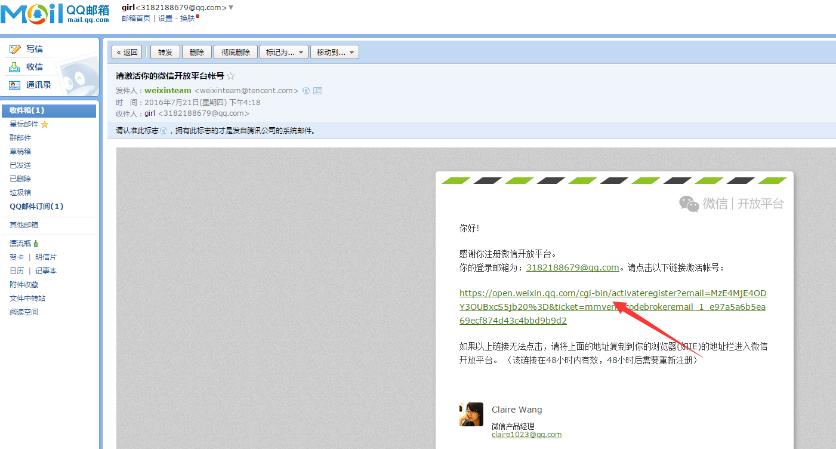Open sender contact card icon
The height and width of the screenshot is (449, 836).
coord(317,91)
